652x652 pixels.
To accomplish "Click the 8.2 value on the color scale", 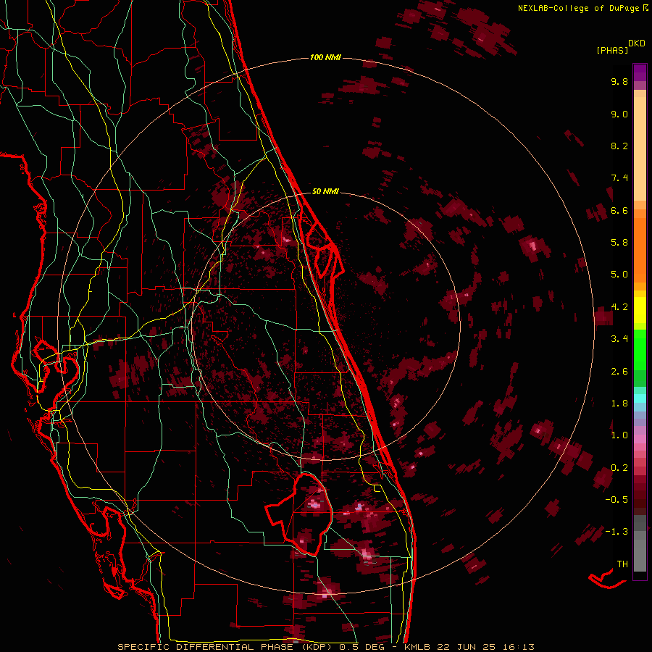I will pyautogui.click(x=619, y=146).
